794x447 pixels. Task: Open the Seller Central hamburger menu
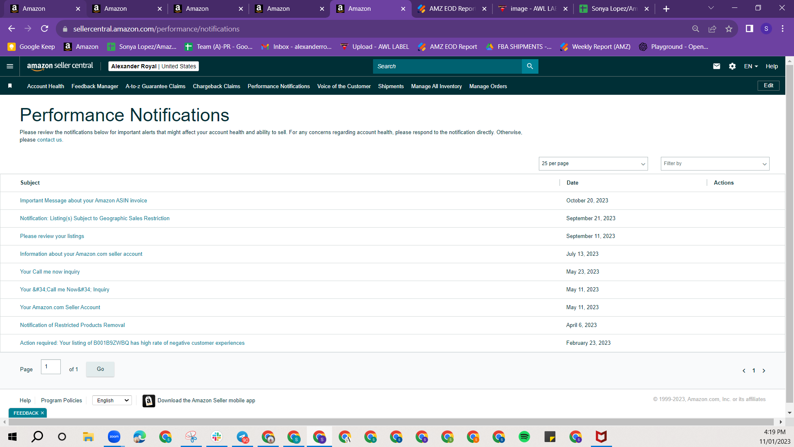[x=10, y=66]
